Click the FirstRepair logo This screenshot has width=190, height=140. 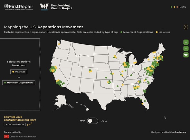click(x=19, y=7)
